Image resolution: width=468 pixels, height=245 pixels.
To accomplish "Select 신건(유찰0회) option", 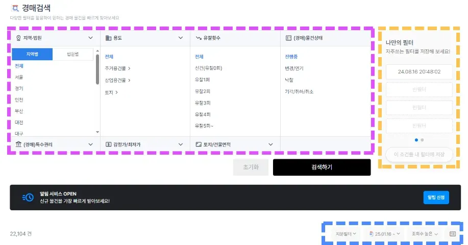I will [x=208, y=68].
